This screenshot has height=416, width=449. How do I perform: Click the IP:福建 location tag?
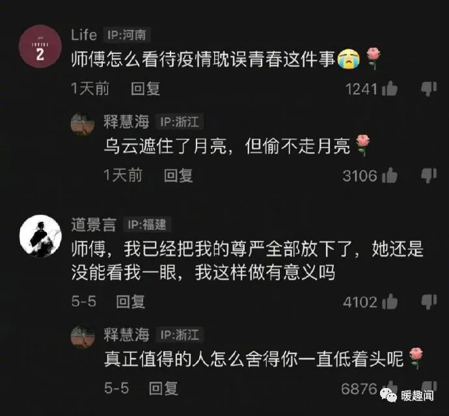(x=147, y=225)
